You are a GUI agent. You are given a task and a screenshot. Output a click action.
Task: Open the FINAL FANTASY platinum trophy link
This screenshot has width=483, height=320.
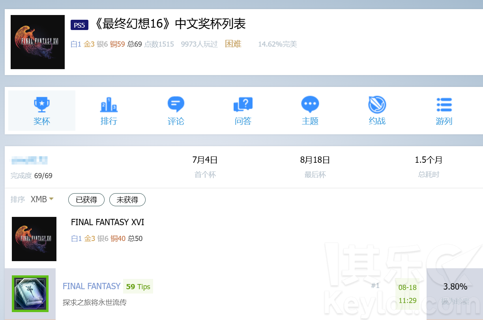(x=92, y=286)
